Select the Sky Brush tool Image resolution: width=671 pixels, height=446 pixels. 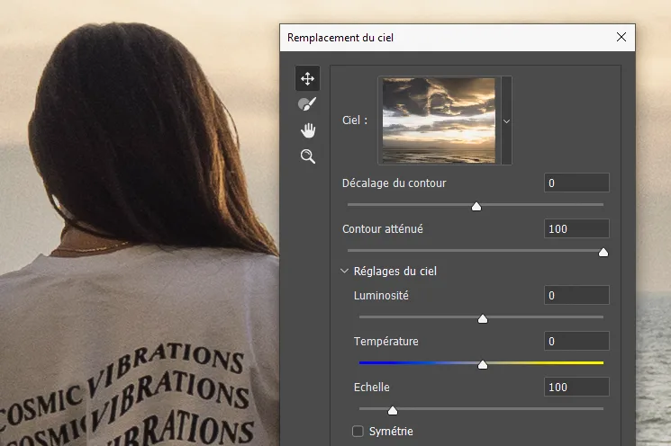(x=308, y=104)
